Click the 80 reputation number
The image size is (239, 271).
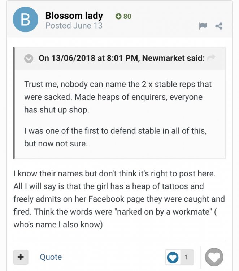pos(127,16)
